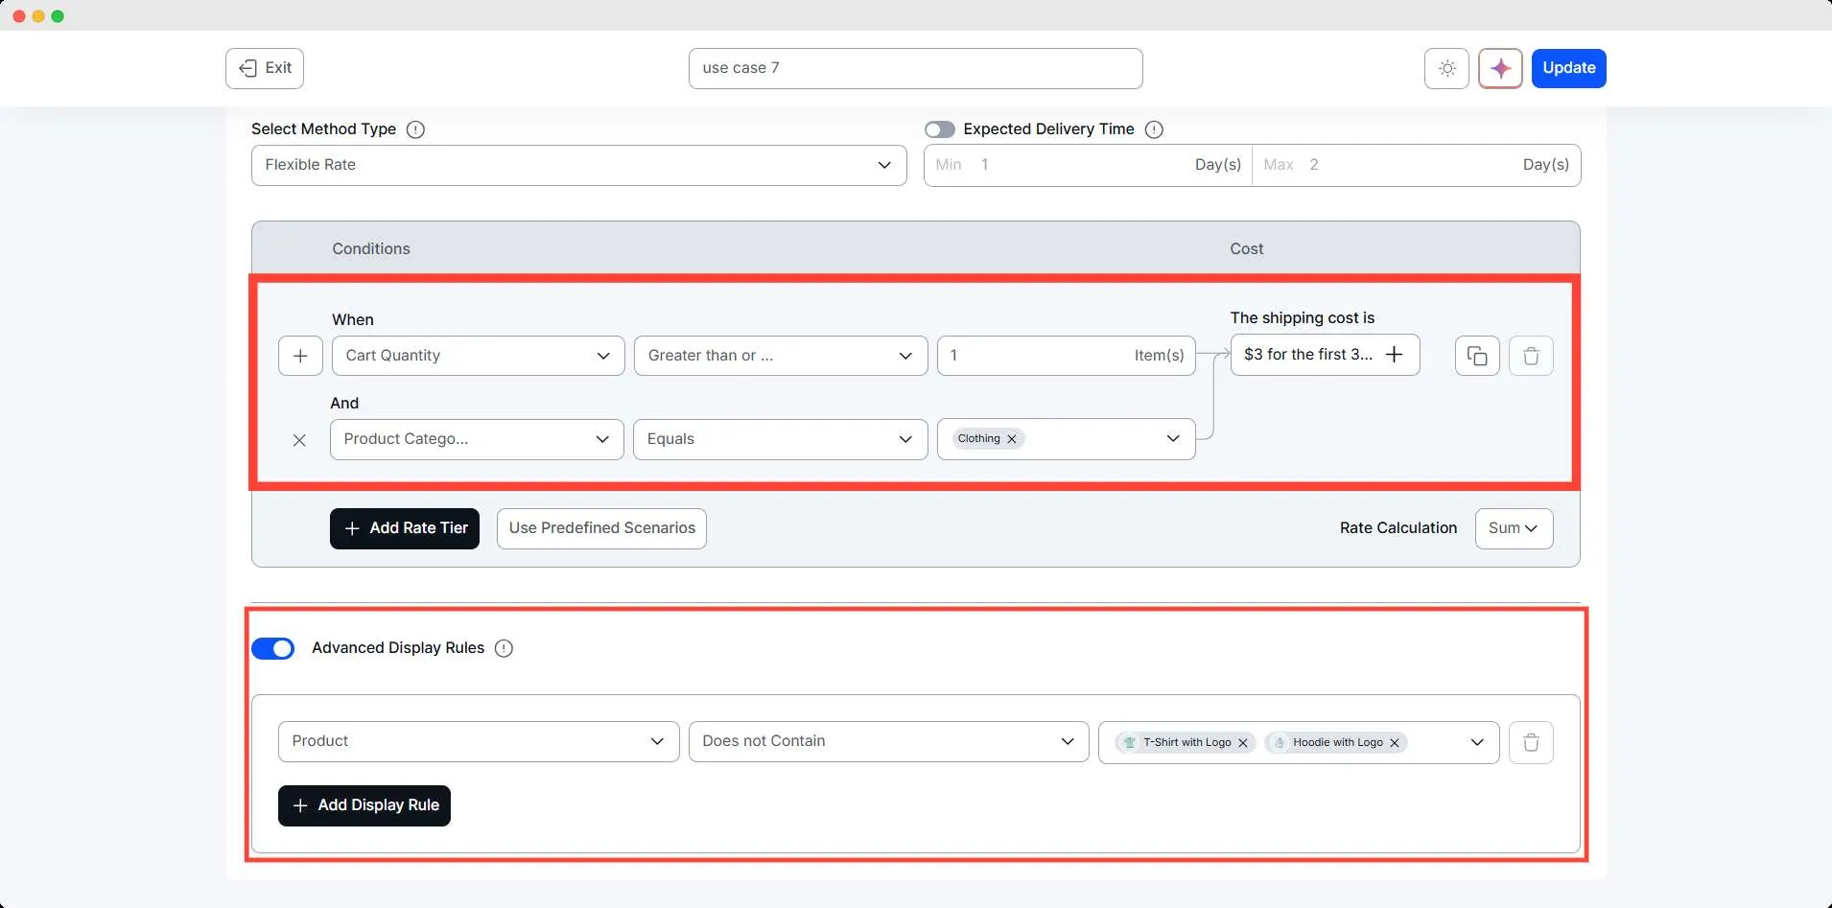The width and height of the screenshot is (1832, 908).
Task: Duplicate the rate tier using copy icon
Action: tap(1475, 355)
